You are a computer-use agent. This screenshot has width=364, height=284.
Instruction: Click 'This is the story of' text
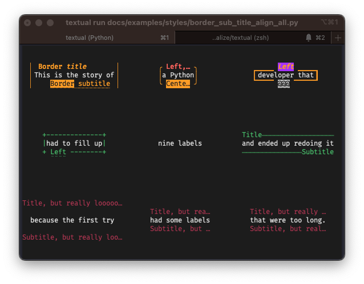tap(74, 75)
